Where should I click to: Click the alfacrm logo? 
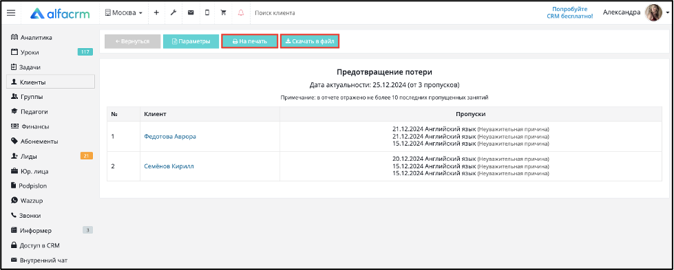(x=60, y=13)
